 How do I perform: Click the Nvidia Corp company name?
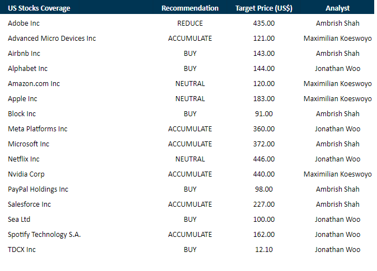coord(26,174)
